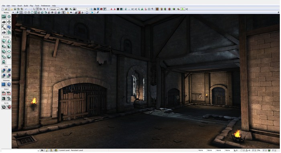Restore the viewport with the corner button

[x=278, y=12]
